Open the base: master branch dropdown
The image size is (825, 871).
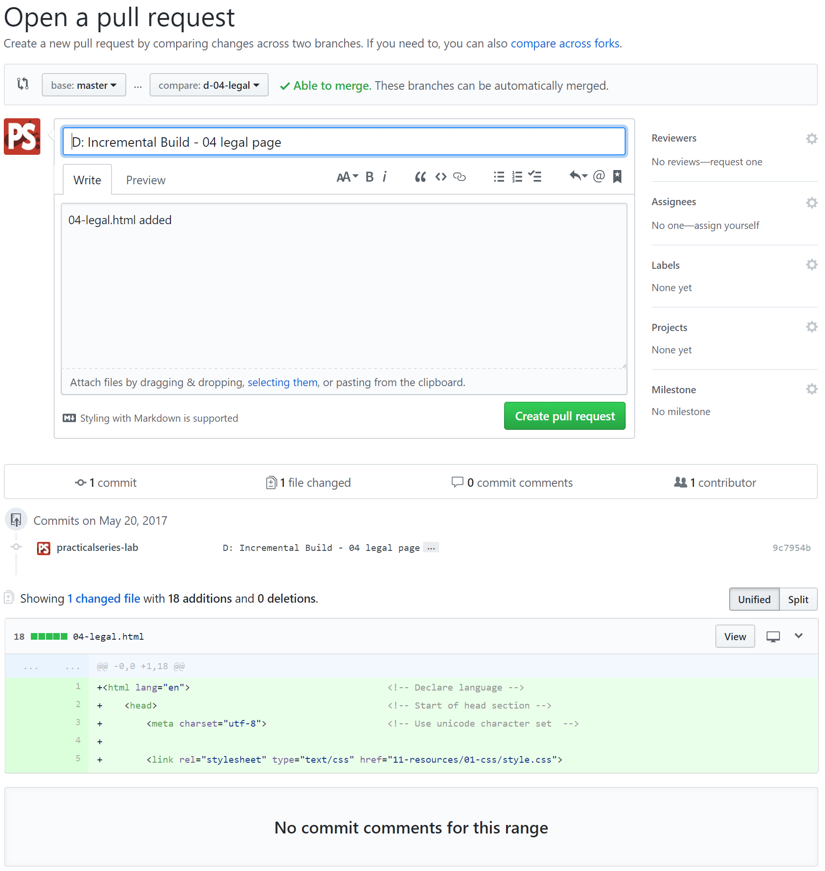point(84,85)
